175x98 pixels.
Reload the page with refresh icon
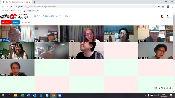tap(11, 7)
